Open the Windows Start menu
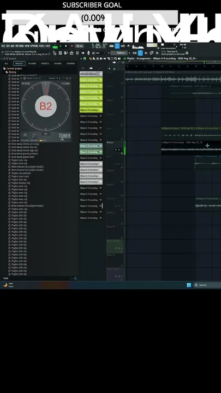 pyautogui.click(x=189, y=285)
